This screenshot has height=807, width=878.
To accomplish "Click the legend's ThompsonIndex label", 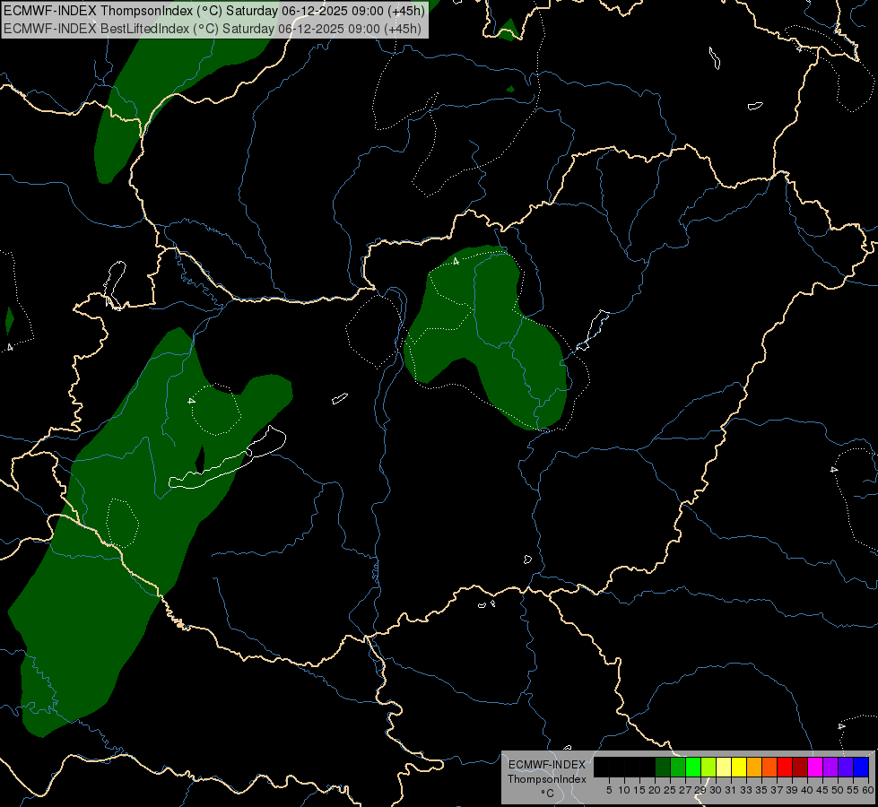I will click(546, 779).
